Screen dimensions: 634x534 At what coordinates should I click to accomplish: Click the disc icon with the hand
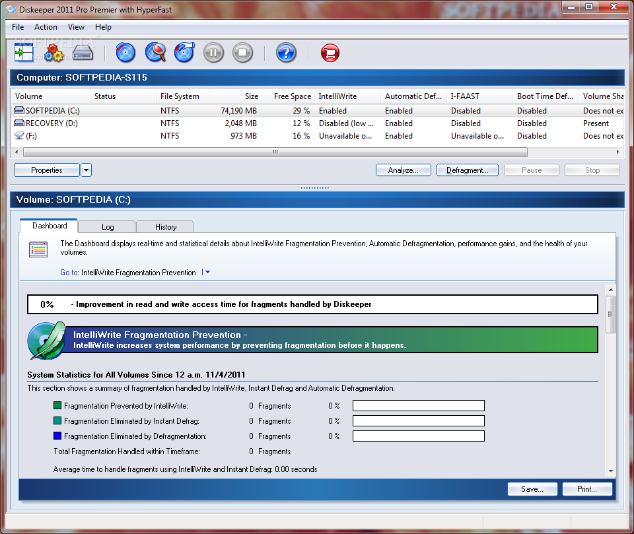184,53
